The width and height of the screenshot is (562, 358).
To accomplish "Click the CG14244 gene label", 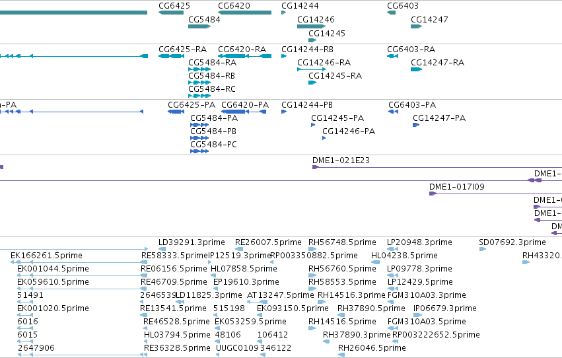I will [300, 6].
